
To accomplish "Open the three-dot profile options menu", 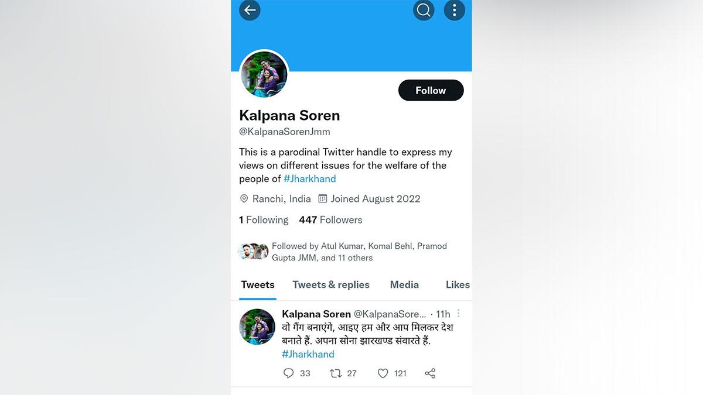I will pyautogui.click(x=454, y=10).
